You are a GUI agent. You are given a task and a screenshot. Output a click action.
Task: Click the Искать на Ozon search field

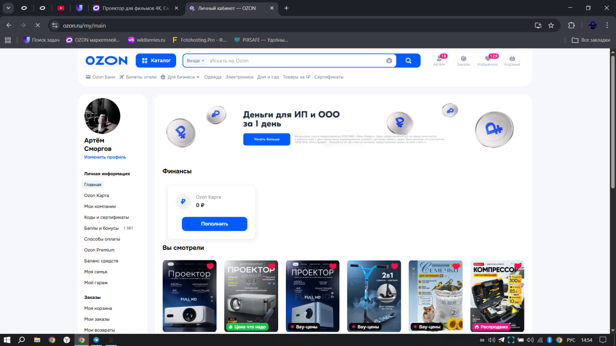[x=296, y=61]
